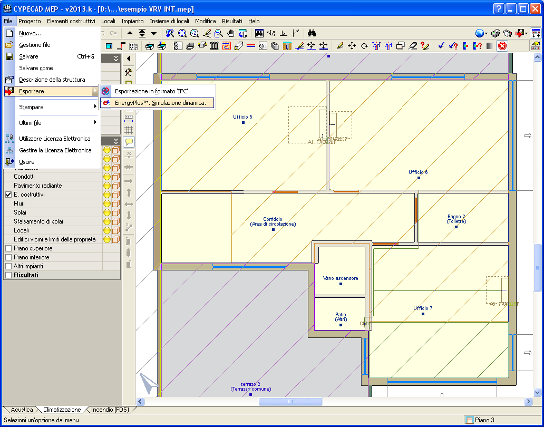Open the Elementi costruttivi menu

[x=71, y=21]
